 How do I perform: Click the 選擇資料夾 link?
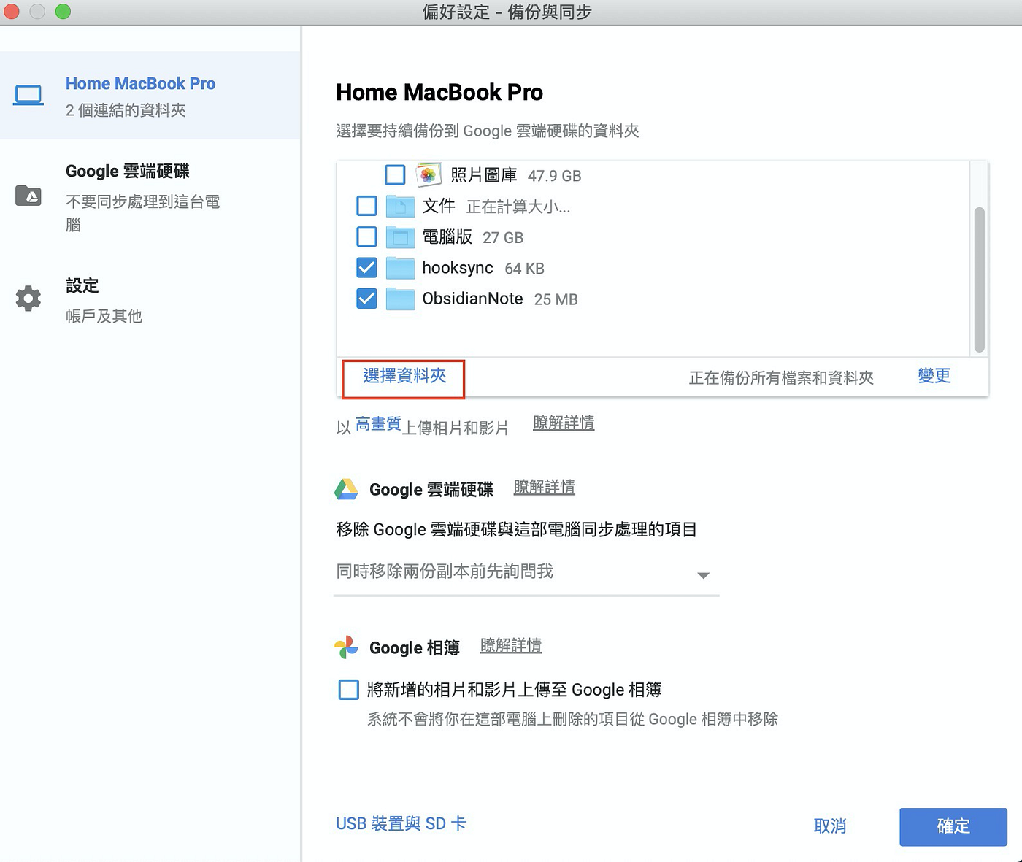click(x=404, y=376)
